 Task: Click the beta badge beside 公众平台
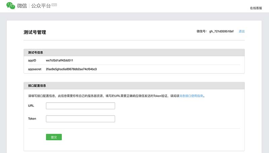(x=54, y=5)
